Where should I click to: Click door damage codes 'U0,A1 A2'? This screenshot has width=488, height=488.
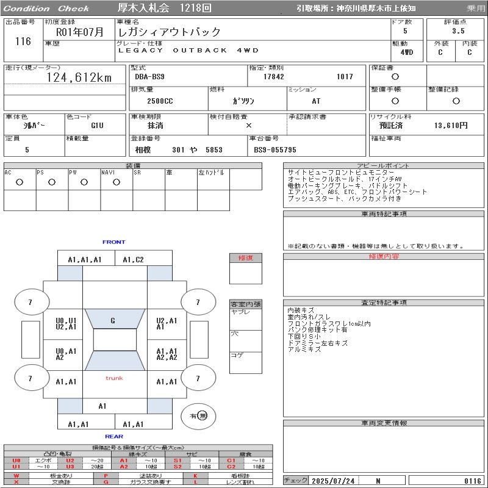click(x=66, y=354)
